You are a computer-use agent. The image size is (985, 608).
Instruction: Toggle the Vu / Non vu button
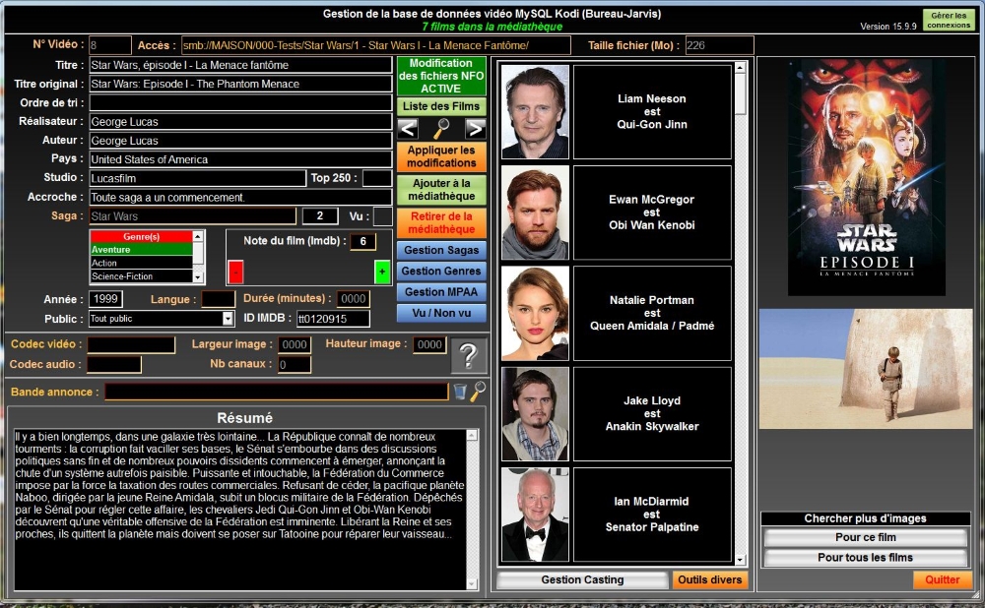click(441, 313)
